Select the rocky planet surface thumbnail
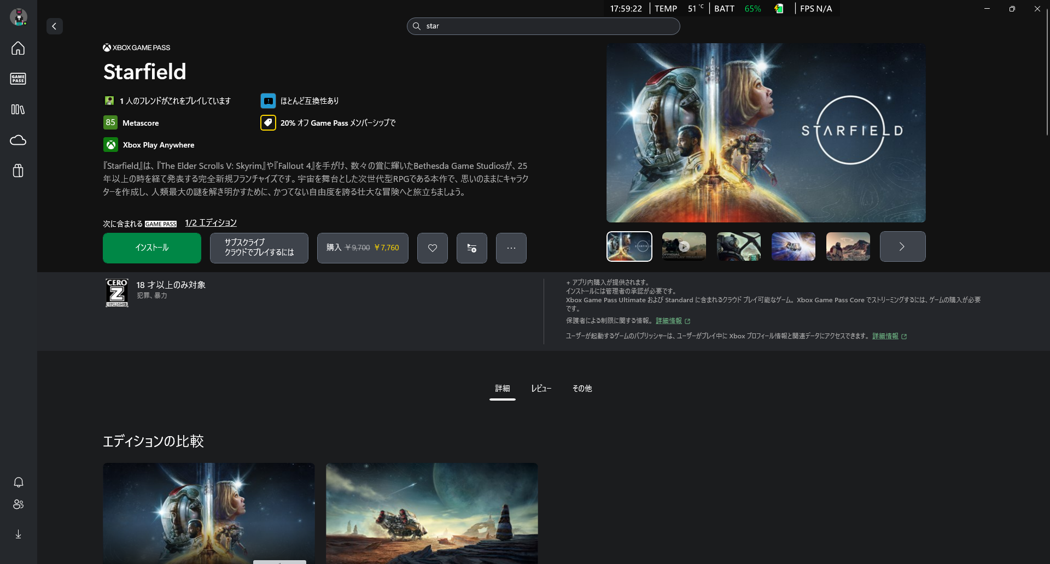Image resolution: width=1050 pixels, height=564 pixels. [848, 246]
